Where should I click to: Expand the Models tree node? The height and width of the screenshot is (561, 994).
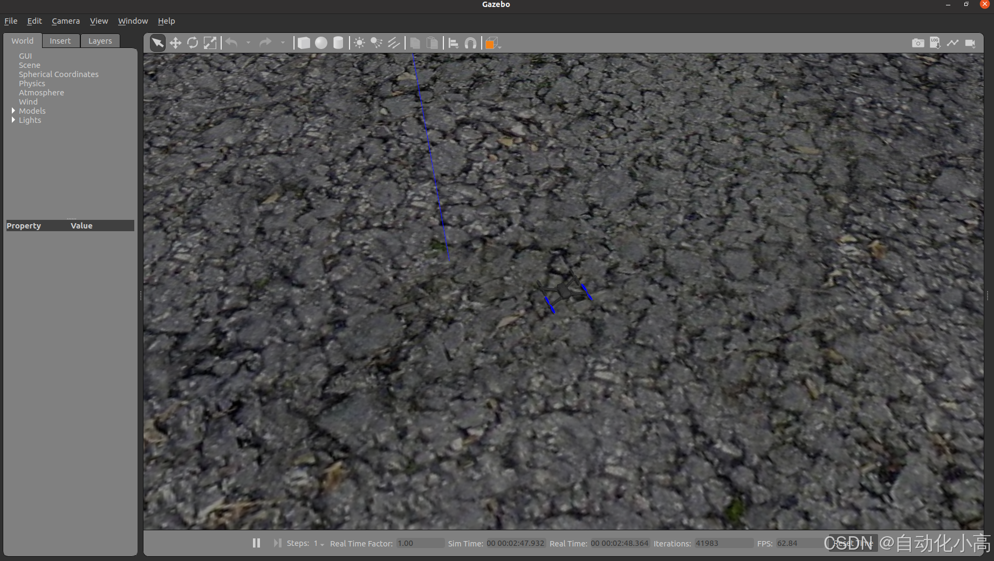[x=13, y=110]
